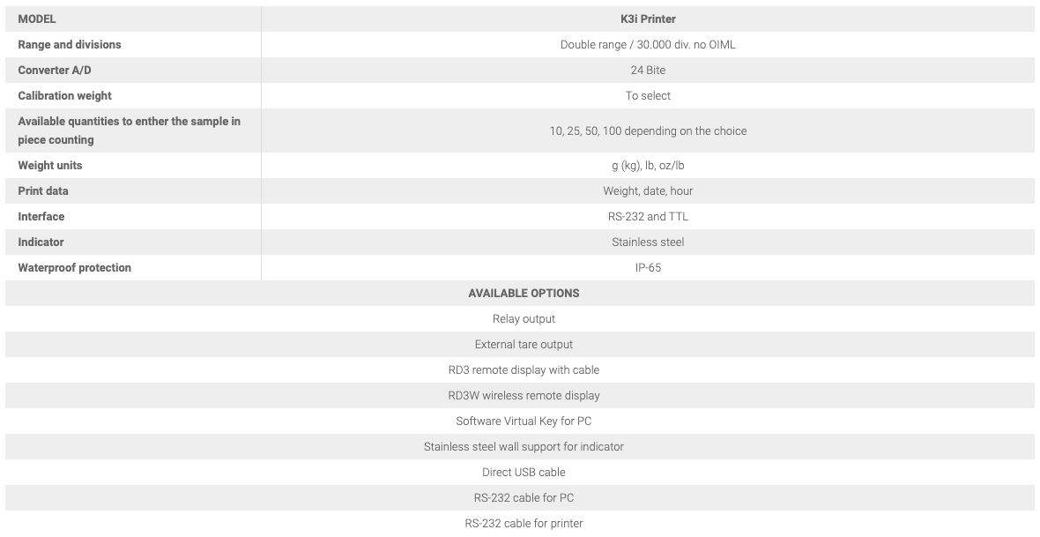Select the IP-65 waterproof protection value
This screenshot has width=1040, height=537.
coord(648,267)
